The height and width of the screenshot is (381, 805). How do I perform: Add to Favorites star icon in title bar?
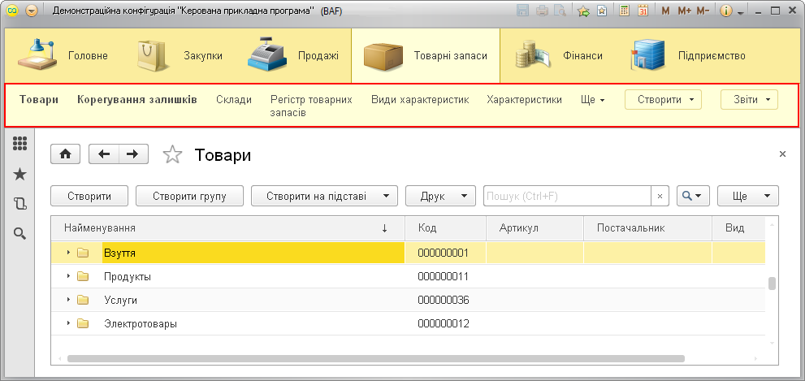(583, 11)
